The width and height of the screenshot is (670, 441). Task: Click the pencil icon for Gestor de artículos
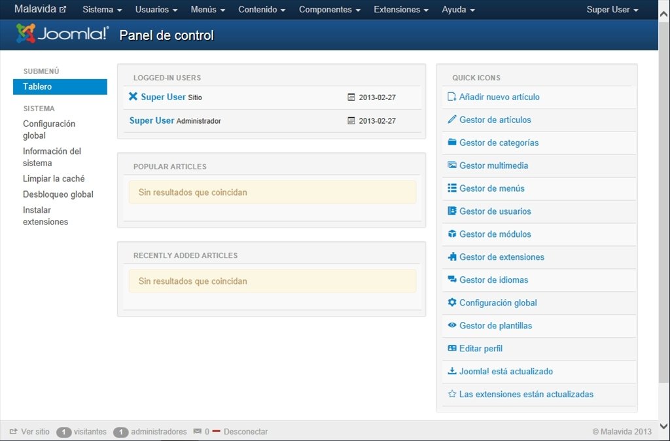coord(451,120)
